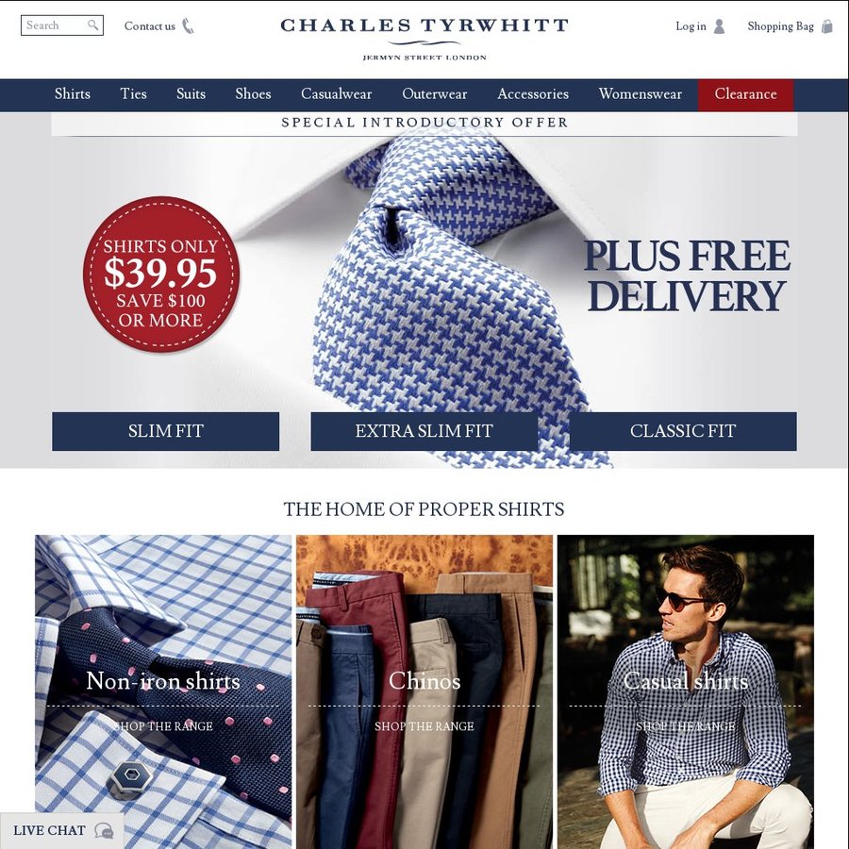This screenshot has height=849, width=849.
Task: Open the Casual shirts tile
Action: pos(686,692)
